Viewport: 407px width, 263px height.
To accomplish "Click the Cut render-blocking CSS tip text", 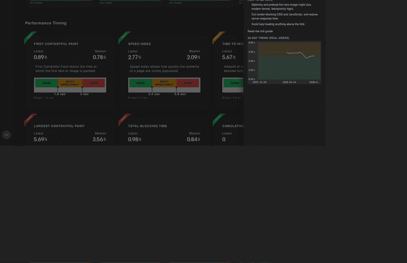I will point(284,17).
